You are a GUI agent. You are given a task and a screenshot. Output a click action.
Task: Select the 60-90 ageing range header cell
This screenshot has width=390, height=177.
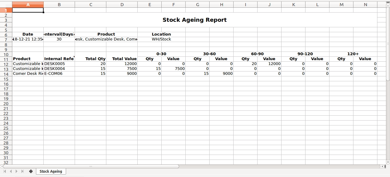point(257,54)
